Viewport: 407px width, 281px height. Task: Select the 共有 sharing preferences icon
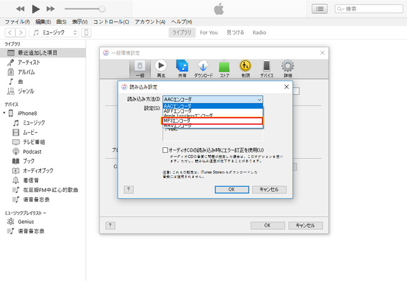pos(182,69)
